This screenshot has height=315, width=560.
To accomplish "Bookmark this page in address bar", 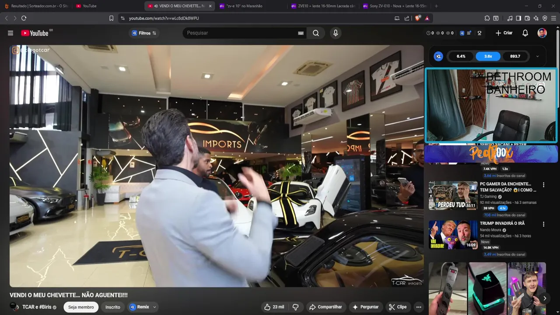I will click(x=111, y=18).
